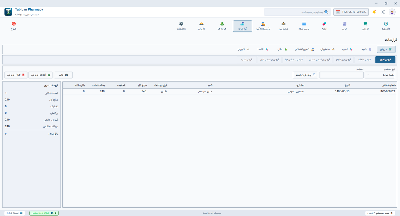Image resolution: width=400 pixels, height=216 pixels.
Task: Select the فروش بر اساس دوا sub-tab
Action: 293,60
